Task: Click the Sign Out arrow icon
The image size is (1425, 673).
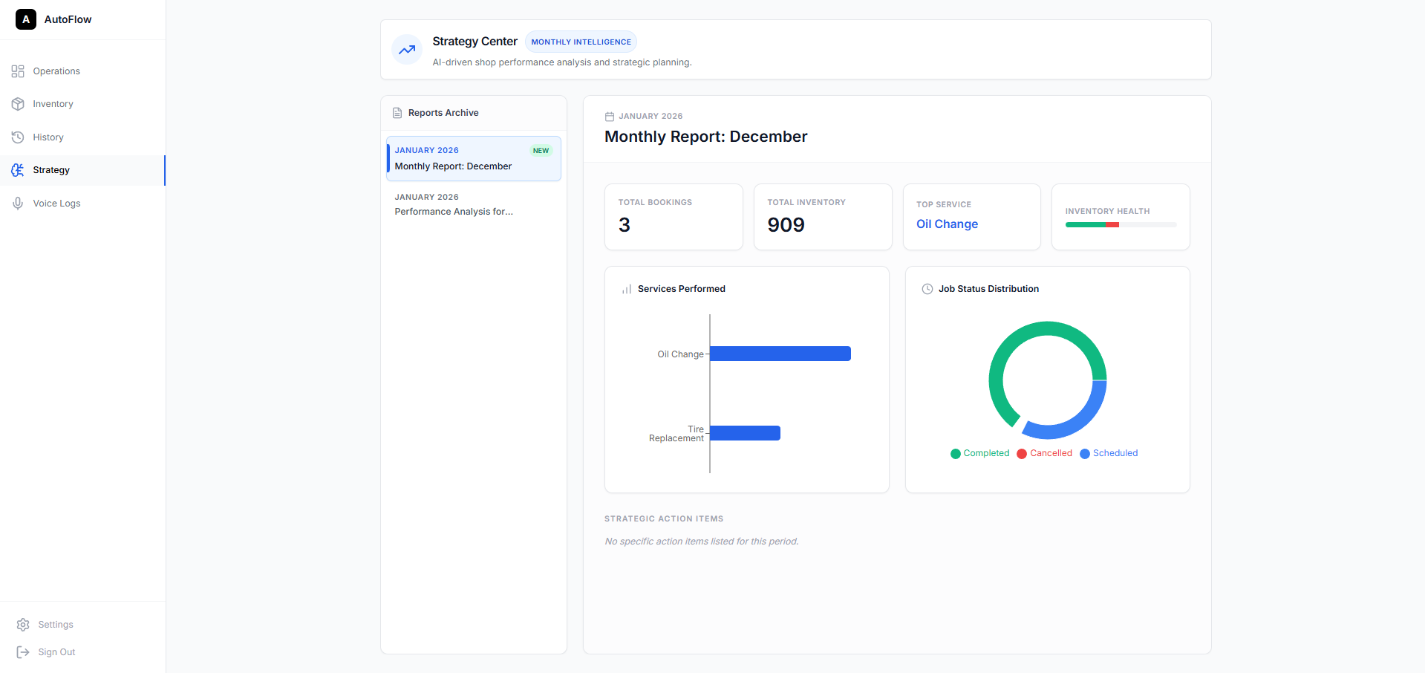Action: (23, 652)
